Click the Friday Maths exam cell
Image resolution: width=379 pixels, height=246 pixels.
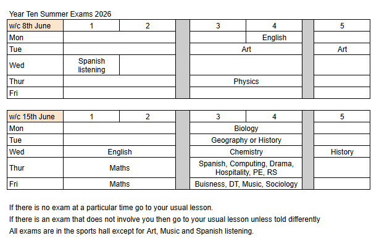(119, 184)
